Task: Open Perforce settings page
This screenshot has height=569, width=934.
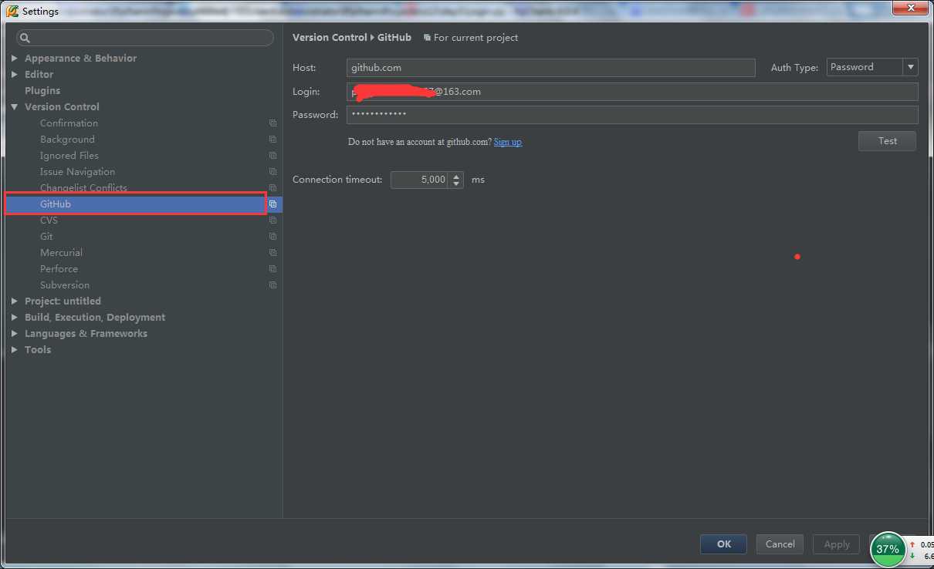Action: point(59,269)
